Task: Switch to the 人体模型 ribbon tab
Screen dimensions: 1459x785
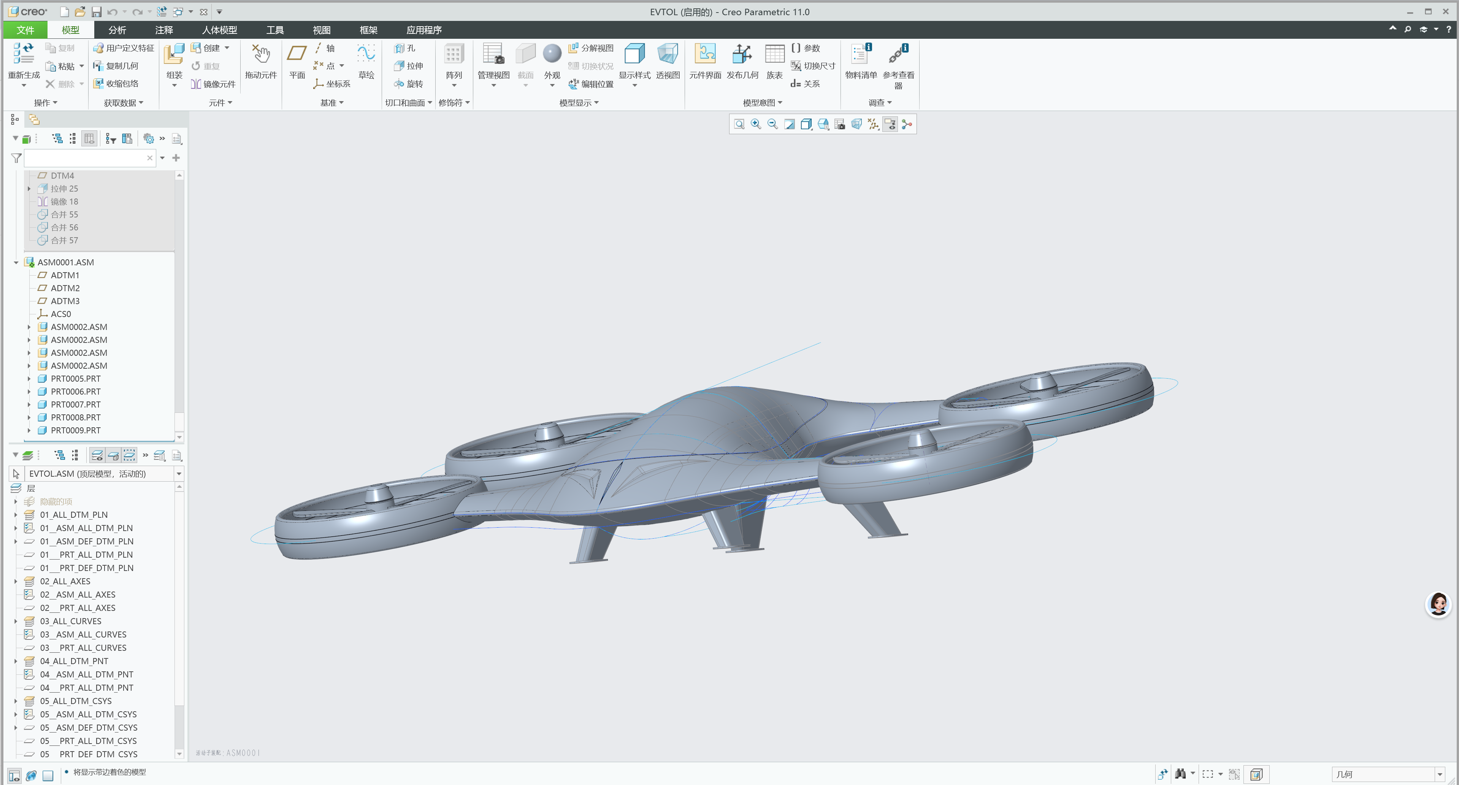Action: tap(220, 30)
